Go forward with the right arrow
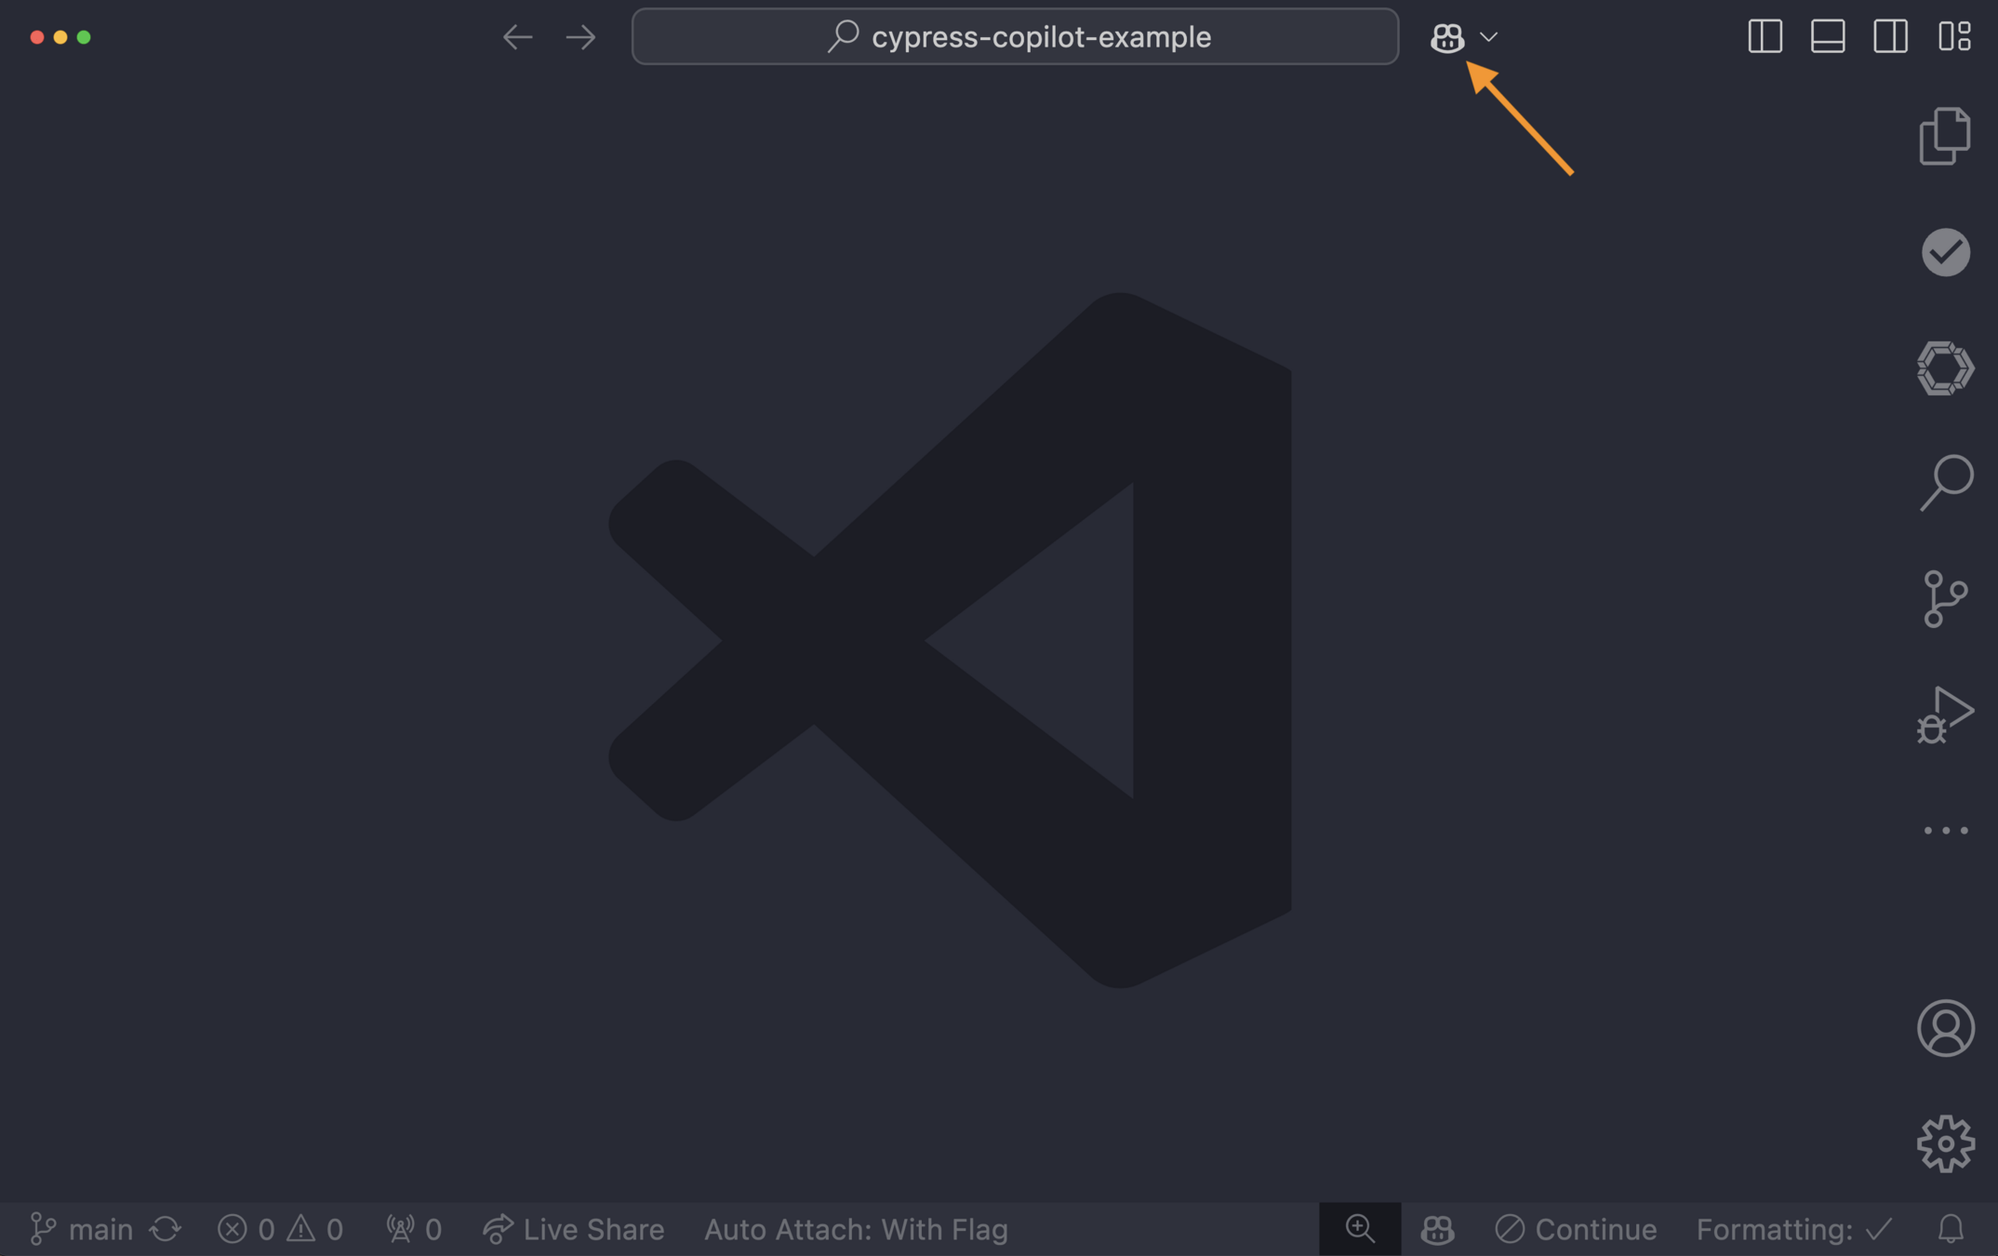The width and height of the screenshot is (1998, 1256). coord(580,37)
